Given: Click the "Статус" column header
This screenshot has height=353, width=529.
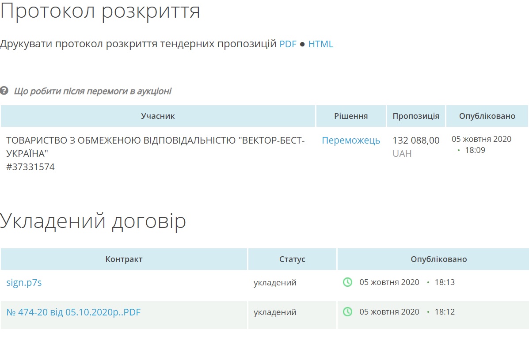Looking at the screenshot, I should 292,259.
